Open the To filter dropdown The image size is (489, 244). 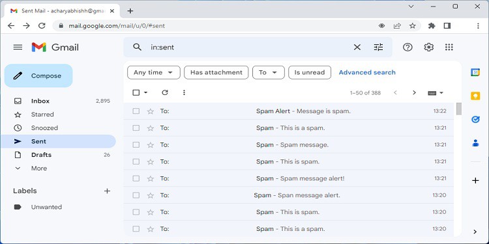(269, 72)
